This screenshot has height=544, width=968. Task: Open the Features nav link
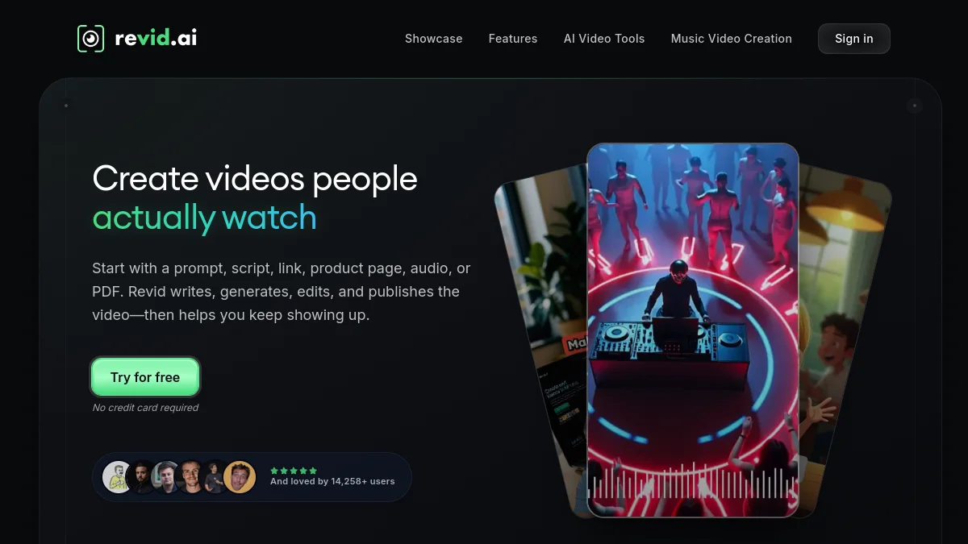(513, 39)
